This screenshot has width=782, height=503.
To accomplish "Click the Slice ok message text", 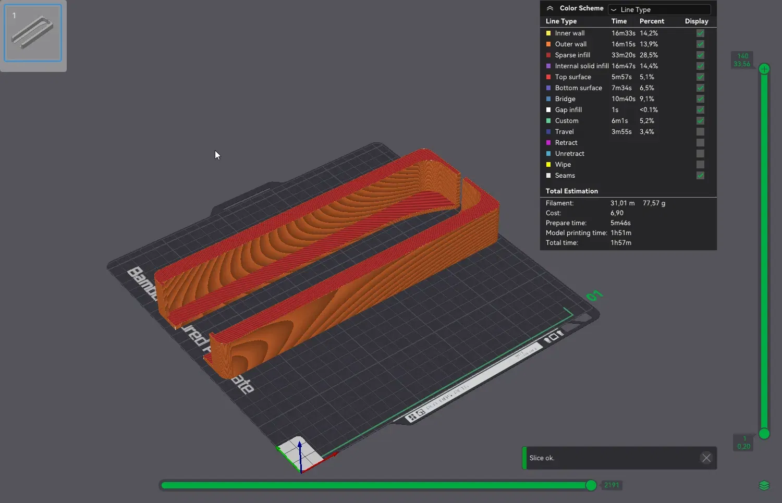I will (x=542, y=458).
